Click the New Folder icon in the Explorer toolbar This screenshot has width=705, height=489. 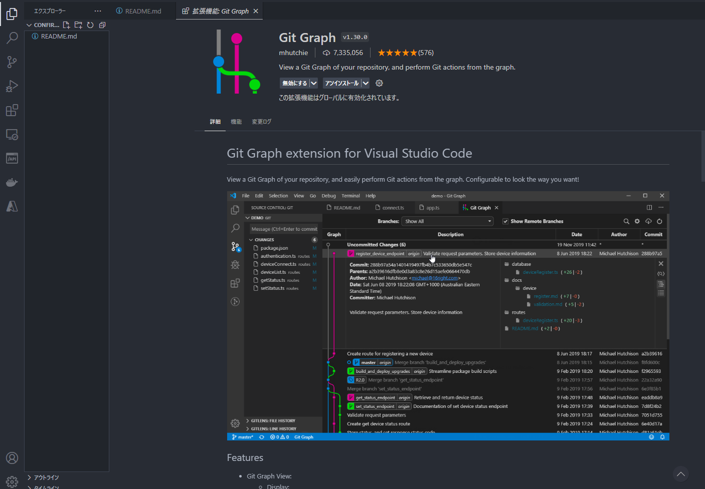pos(78,25)
